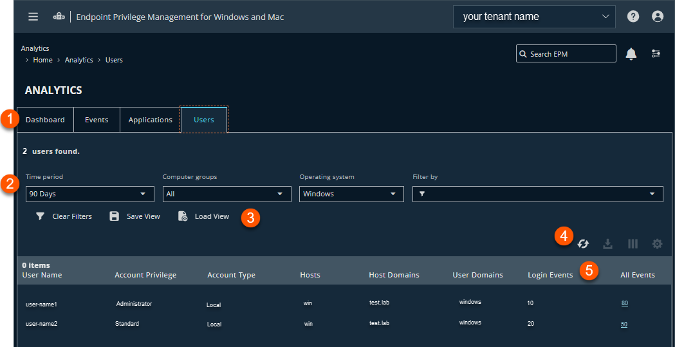Screen dimensions: 675x347
Task: Open the user profile account icon
Action: [658, 17]
